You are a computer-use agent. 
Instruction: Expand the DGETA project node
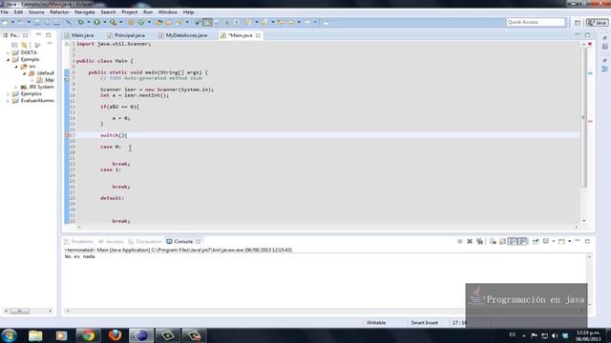(x=9, y=52)
